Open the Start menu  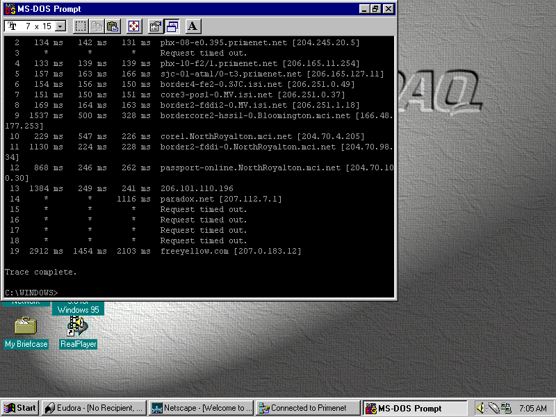click(20, 408)
